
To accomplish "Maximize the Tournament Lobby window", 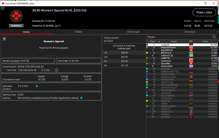I will tap(205, 3).
